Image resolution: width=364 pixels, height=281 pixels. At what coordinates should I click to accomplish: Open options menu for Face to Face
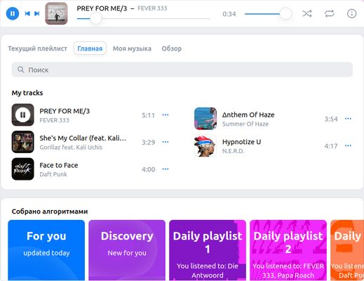[166, 169]
